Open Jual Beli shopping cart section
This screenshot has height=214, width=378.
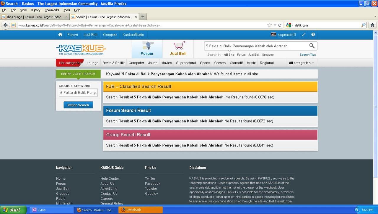tap(178, 49)
